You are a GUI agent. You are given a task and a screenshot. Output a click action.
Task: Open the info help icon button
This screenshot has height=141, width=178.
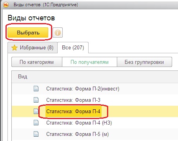pyautogui.click(x=58, y=33)
